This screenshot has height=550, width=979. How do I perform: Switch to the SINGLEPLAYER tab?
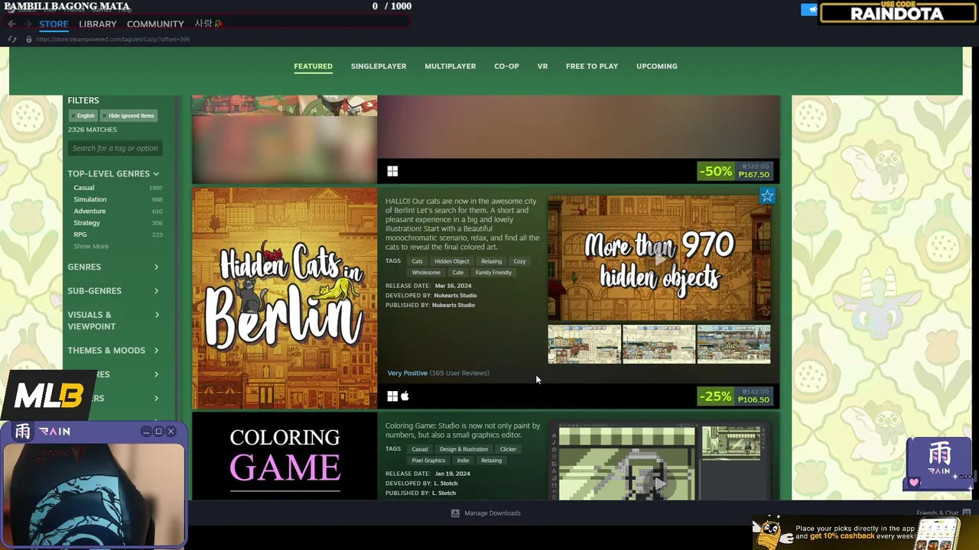tap(379, 66)
